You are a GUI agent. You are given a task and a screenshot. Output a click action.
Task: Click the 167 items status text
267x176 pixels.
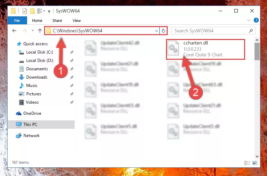click(x=20, y=162)
